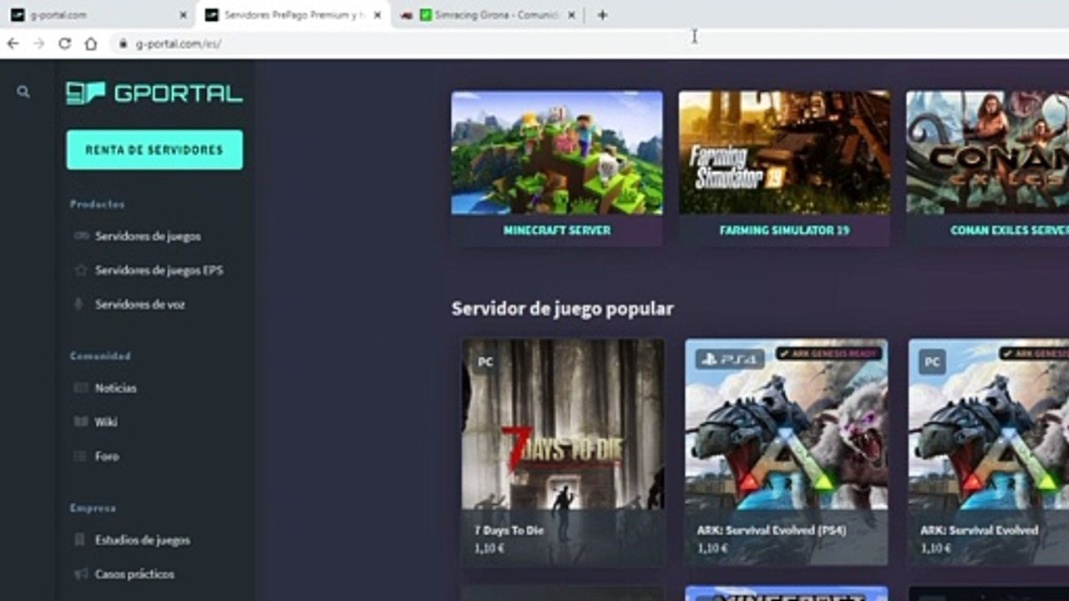Open the Servidores de juegos link
This screenshot has width=1069, height=601.
point(148,236)
